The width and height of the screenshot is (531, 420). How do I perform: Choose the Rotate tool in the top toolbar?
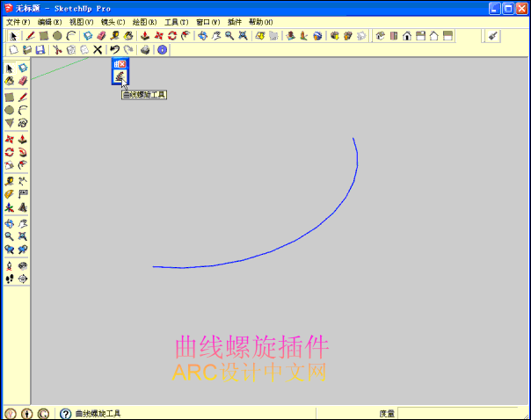click(172, 36)
